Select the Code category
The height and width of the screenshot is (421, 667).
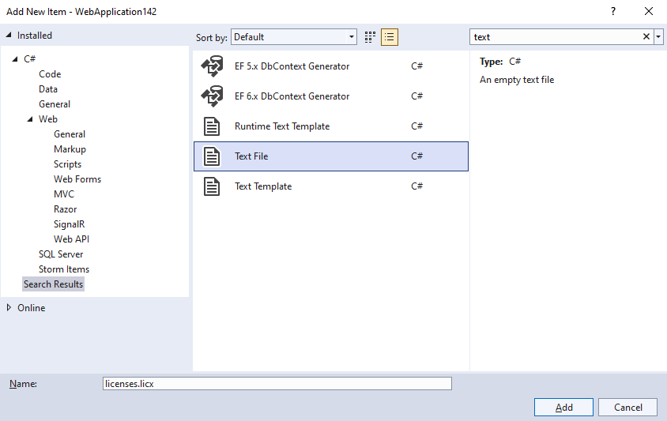pyautogui.click(x=50, y=74)
